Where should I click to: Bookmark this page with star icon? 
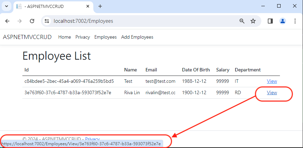click(253, 21)
